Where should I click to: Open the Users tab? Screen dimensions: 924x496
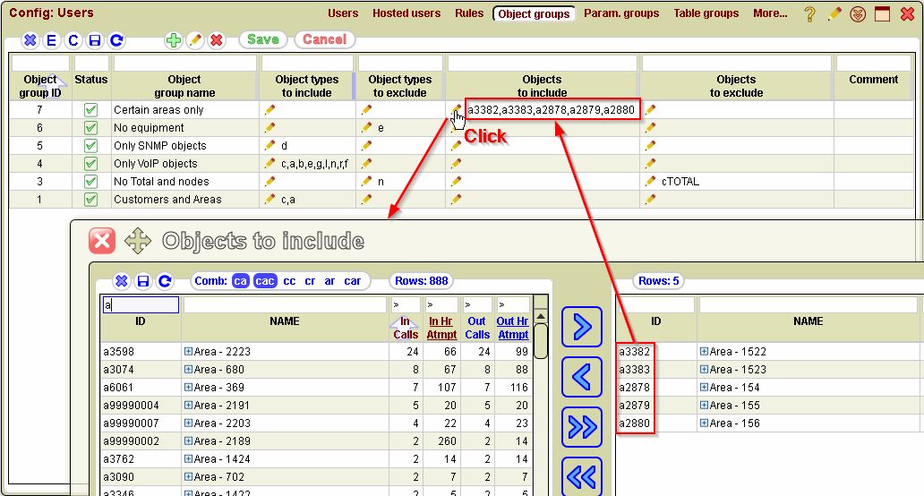pyautogui.click(x=343, y=13)
